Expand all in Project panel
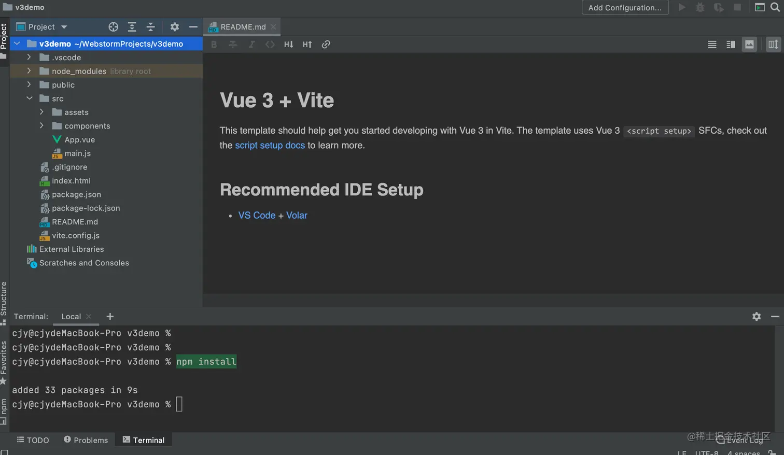This screenshot has height=455, width=784. click(132, 27)
